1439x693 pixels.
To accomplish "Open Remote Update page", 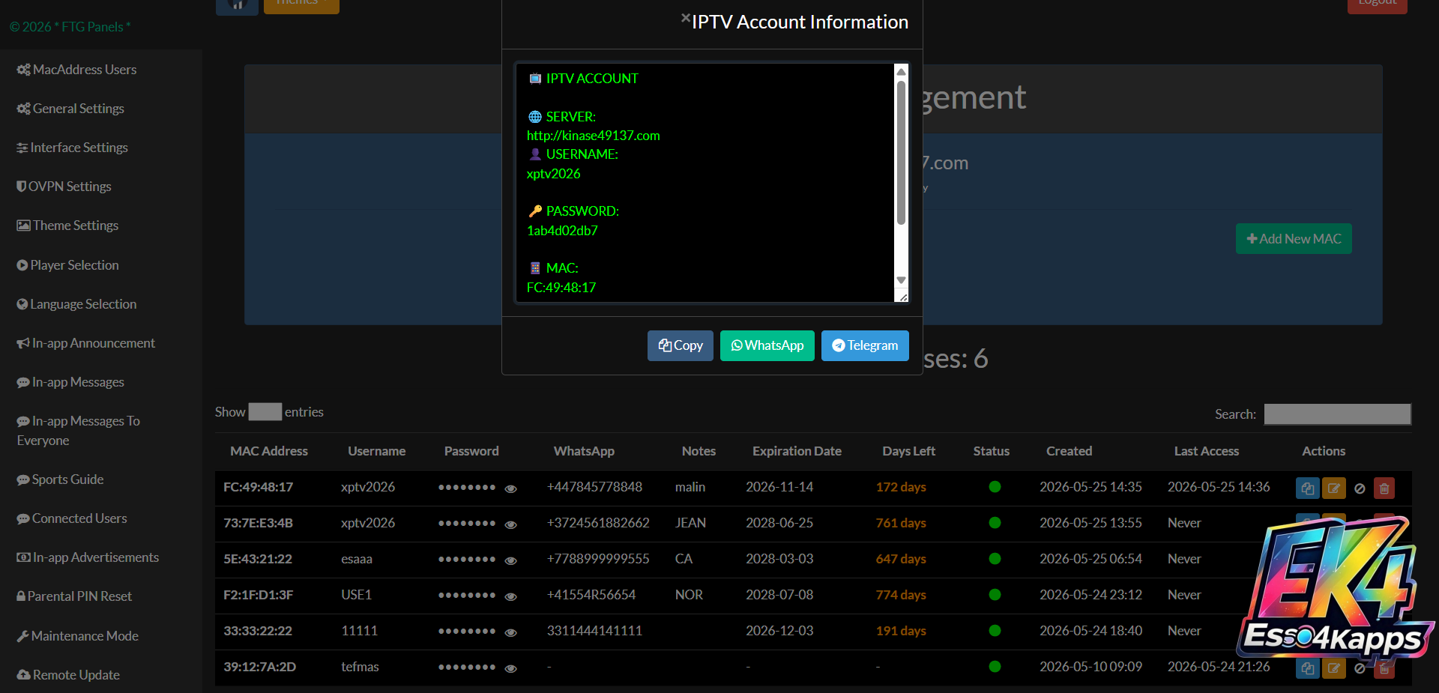I will [x=68, y=675].
